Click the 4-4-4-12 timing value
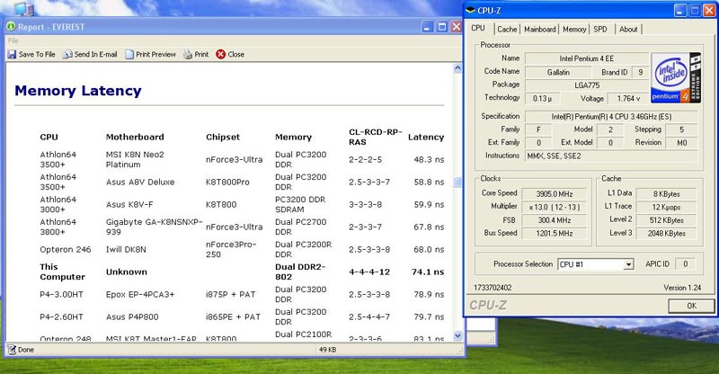Screen dimensions: 719x374 (x=369, y=272)
